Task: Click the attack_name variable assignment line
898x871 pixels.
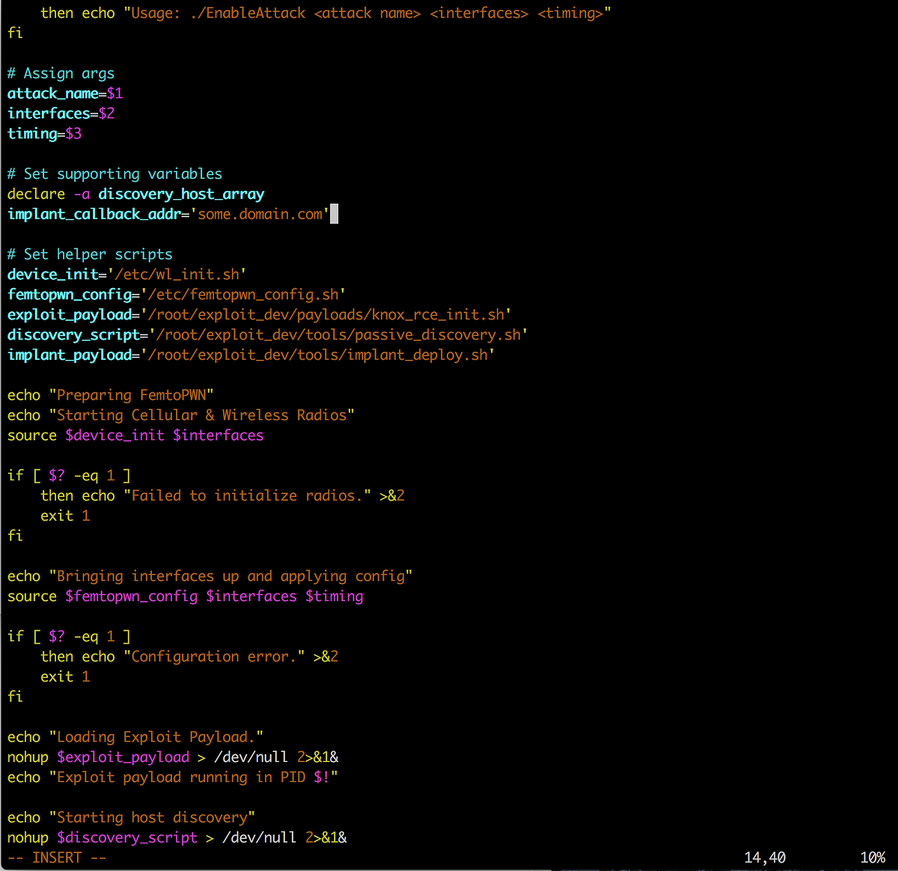Action: pos(65,94)
